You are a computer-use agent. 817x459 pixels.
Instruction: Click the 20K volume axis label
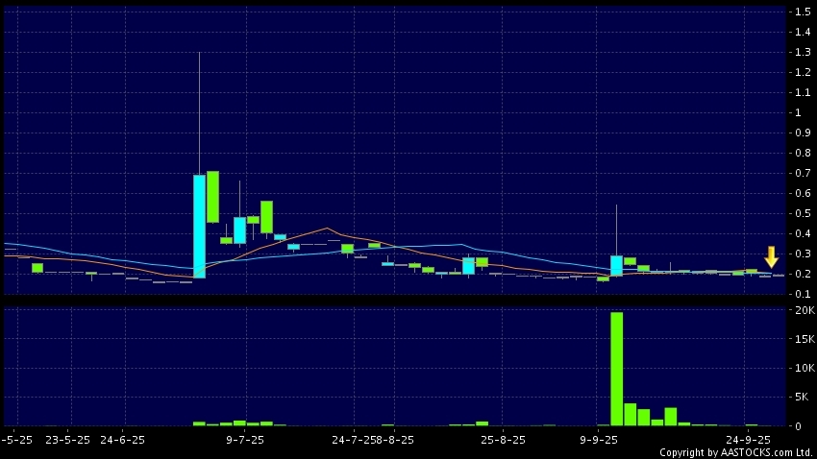802,310
